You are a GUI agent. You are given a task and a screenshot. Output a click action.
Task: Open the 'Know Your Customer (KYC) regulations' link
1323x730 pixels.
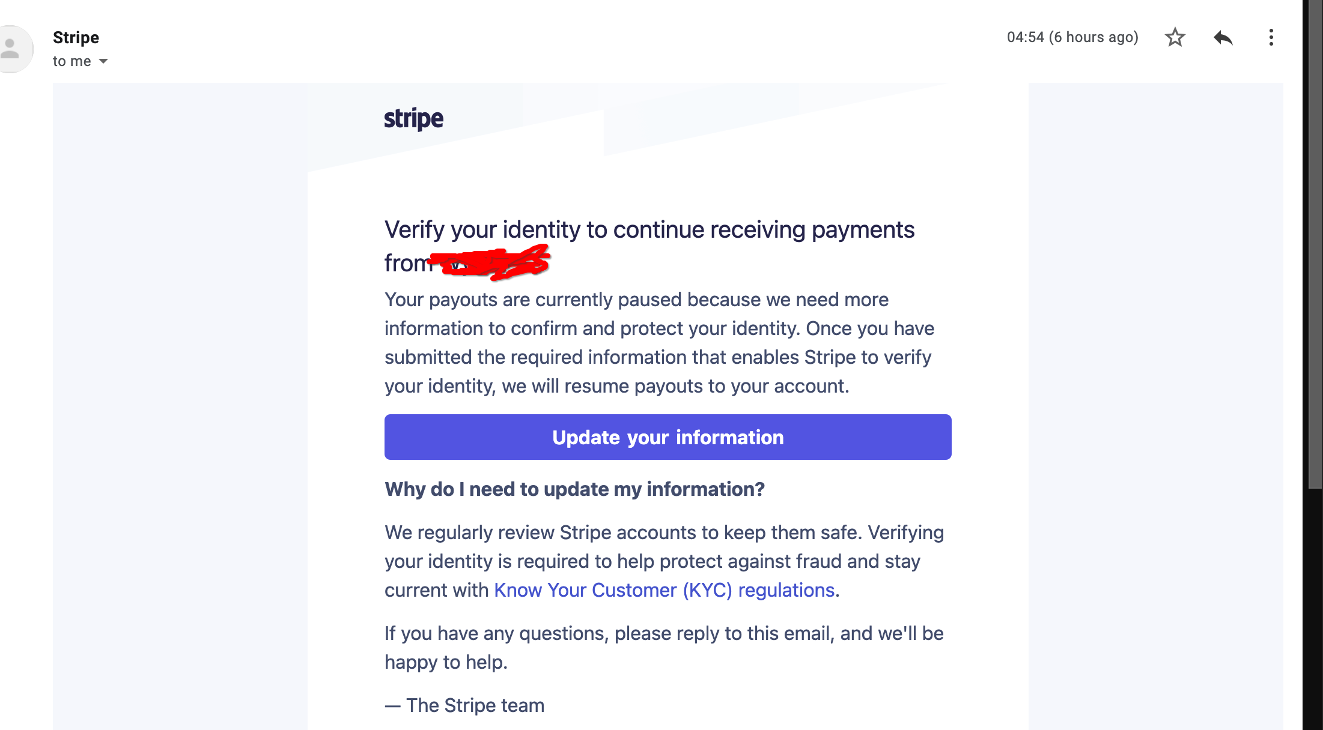[x=663, y=590]
